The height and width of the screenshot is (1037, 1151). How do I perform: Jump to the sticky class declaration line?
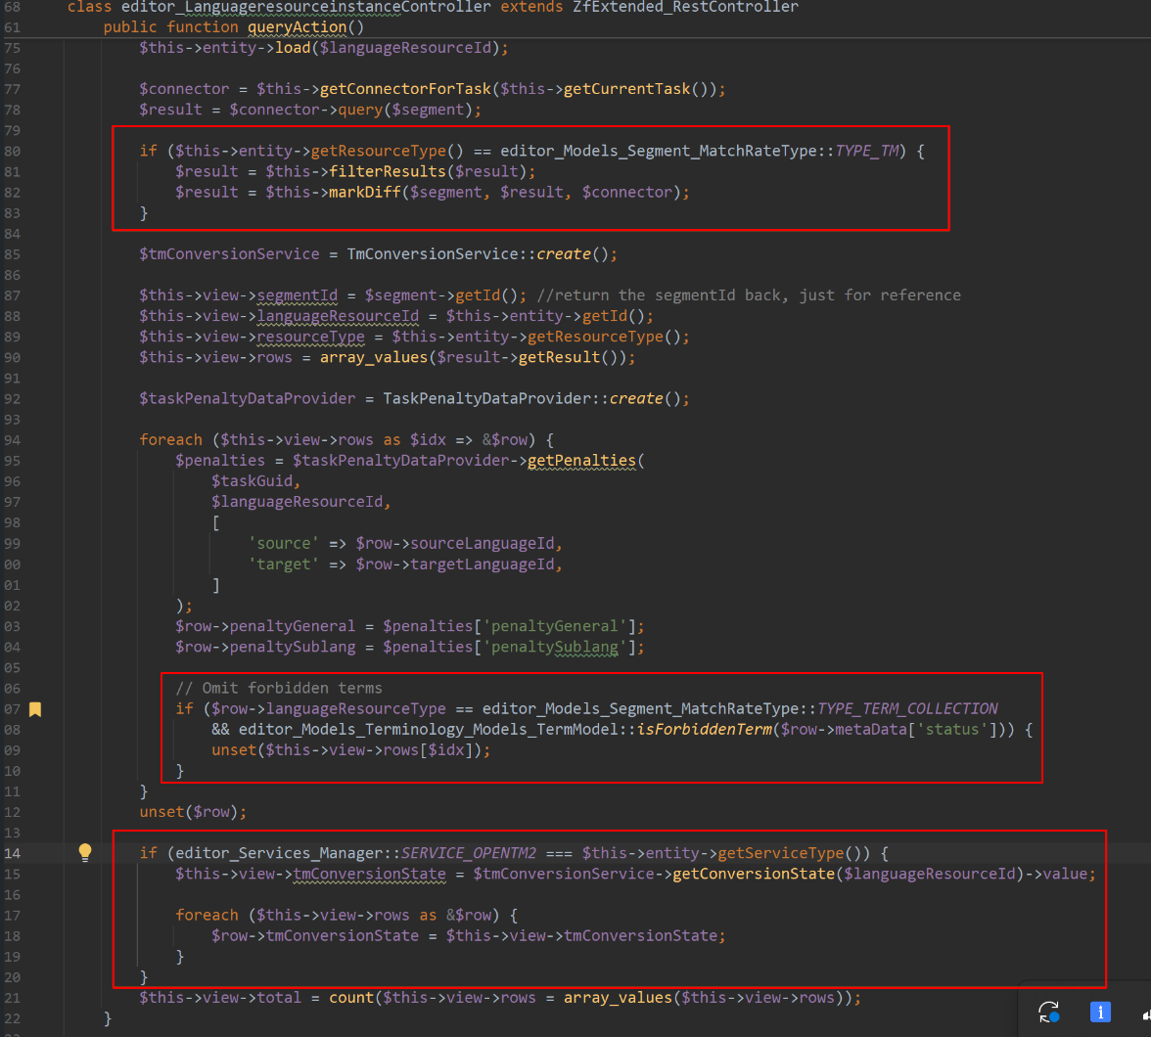(431, 7)
